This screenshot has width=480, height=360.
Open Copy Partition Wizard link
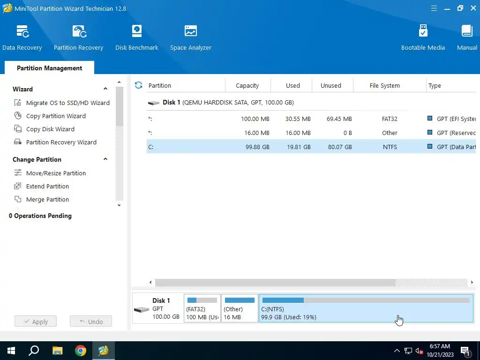(56, 116)
